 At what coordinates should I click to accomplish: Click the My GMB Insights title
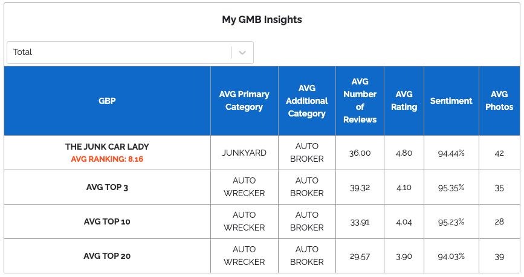[x=262, y=19]
